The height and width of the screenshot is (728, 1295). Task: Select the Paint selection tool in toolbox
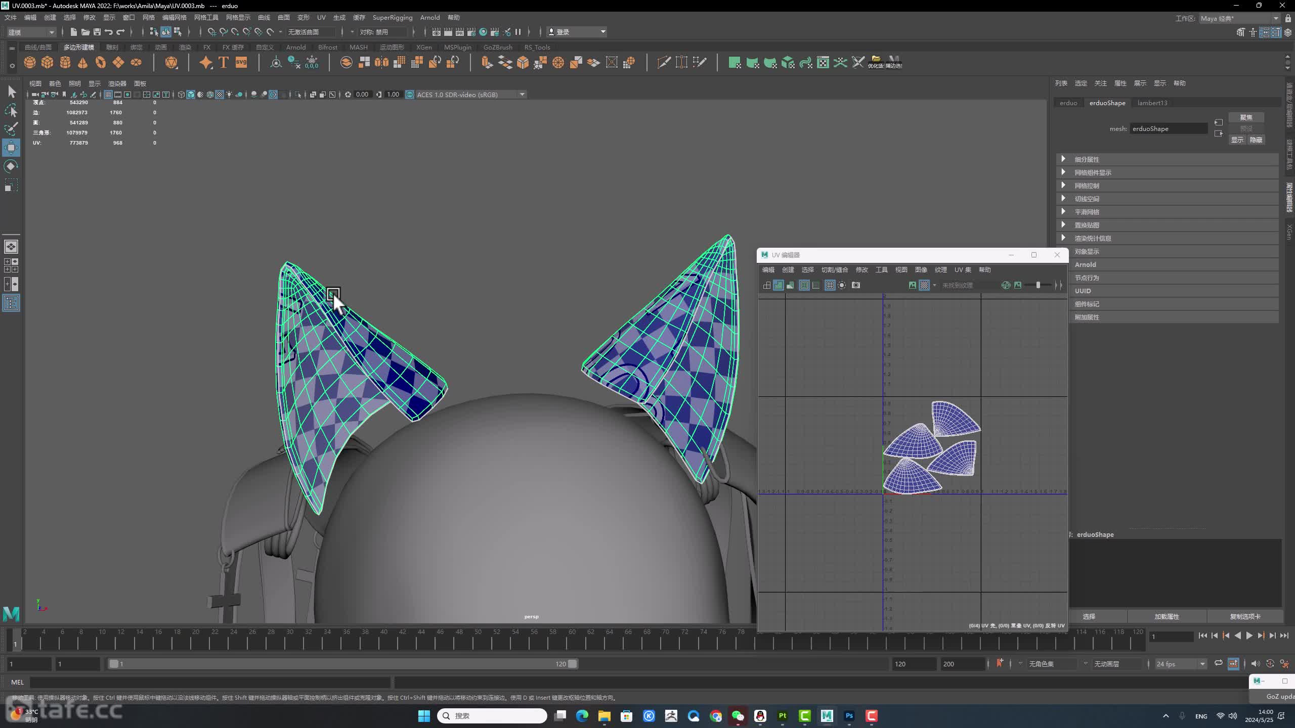click(11, 129)
